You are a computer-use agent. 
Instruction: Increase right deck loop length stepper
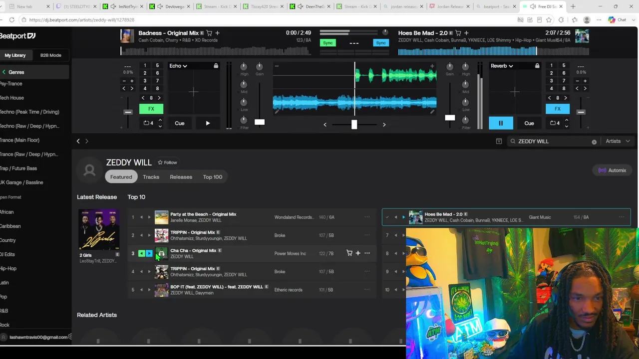pyautogui.click(x=566, y=120)
